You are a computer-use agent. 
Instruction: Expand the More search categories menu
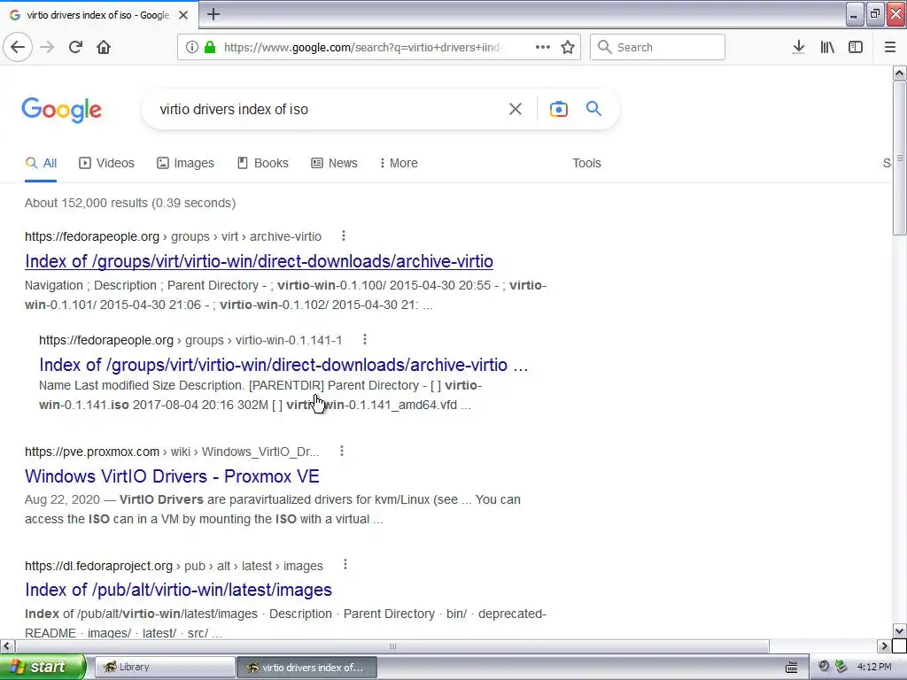pyautogui.click(x=399, y=163)
